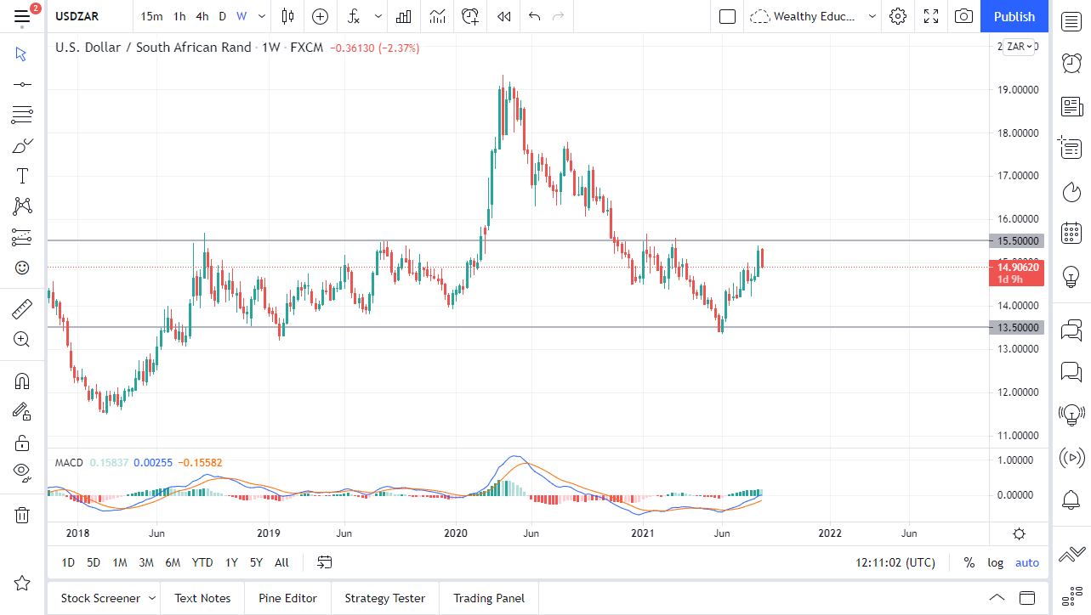
Task: Open the Strategy Tester tab
Action: point(384,598)
